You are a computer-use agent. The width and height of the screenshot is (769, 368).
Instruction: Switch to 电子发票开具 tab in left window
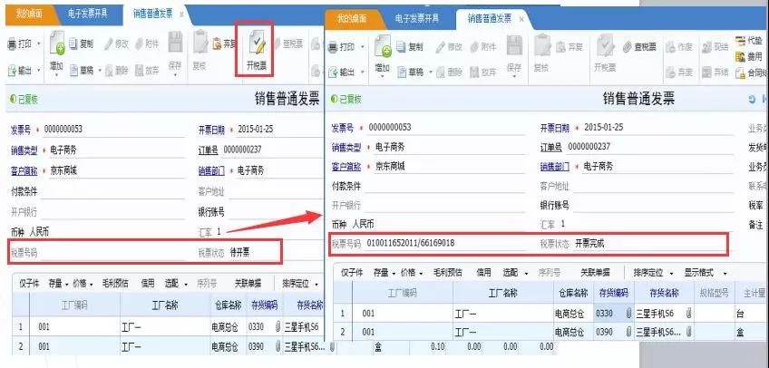(x=88, y=15)
